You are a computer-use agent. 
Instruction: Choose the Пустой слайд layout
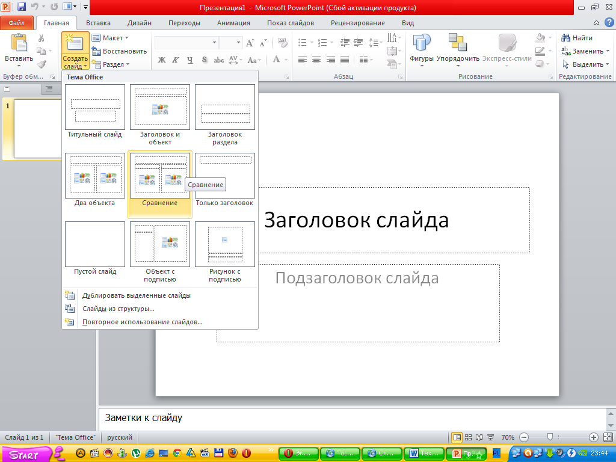pos(95,248)
